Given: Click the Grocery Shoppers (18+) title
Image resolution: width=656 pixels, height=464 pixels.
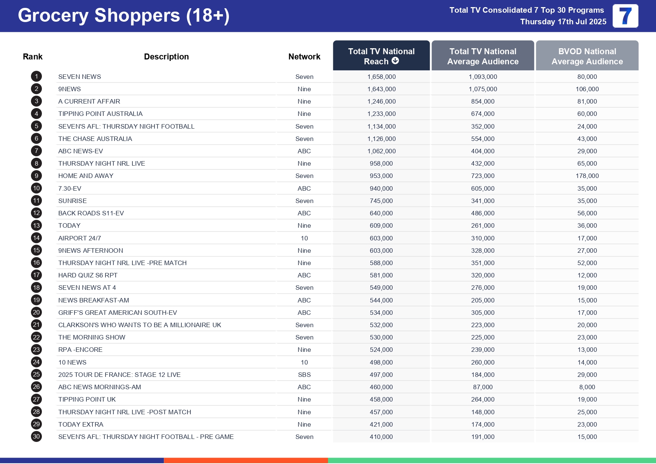Looking at the screenshot, I should 123,16.
